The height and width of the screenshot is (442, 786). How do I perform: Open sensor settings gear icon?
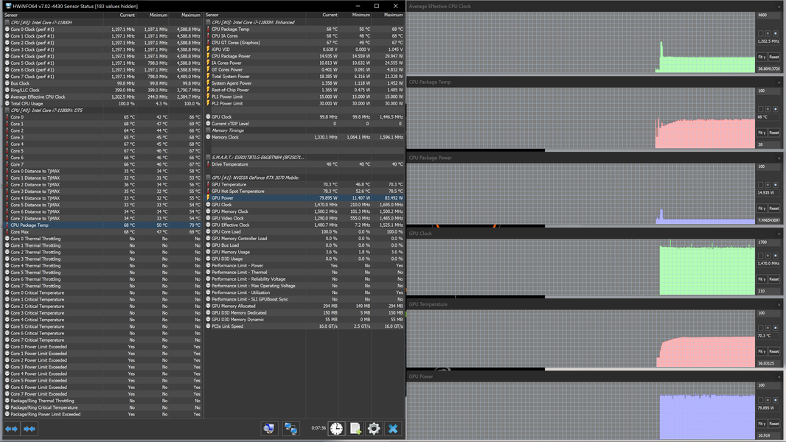(x=374, y=429)
